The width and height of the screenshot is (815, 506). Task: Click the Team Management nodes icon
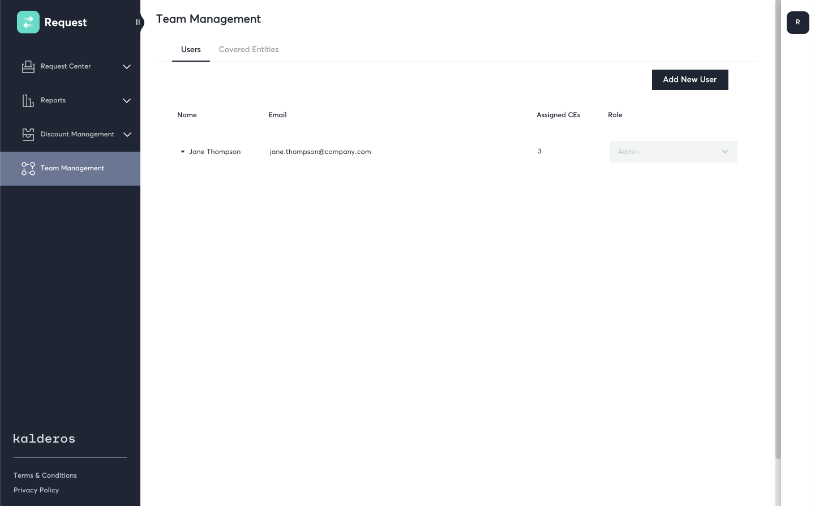[28, 169]
